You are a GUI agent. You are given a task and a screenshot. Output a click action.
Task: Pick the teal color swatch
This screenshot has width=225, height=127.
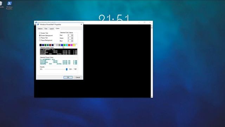(48, 45)
